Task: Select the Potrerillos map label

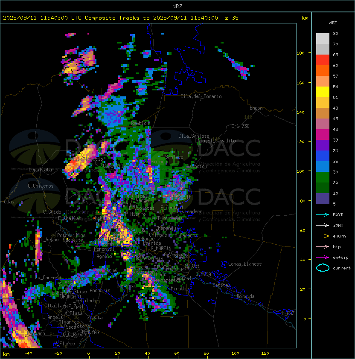Action: pyautogui.click(x=71, y=235)
